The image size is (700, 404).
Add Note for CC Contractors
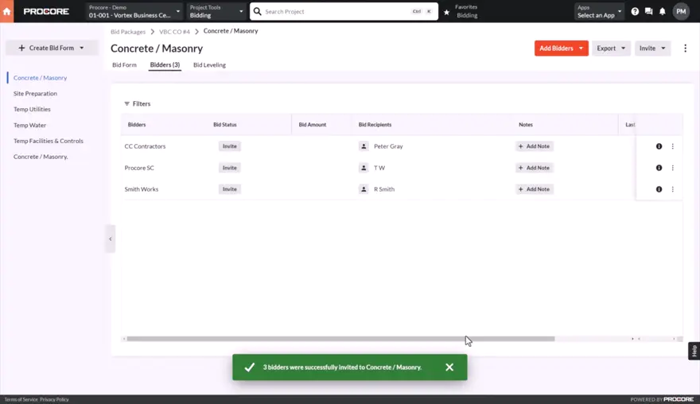pyautogui.click(x=534, y=146)
